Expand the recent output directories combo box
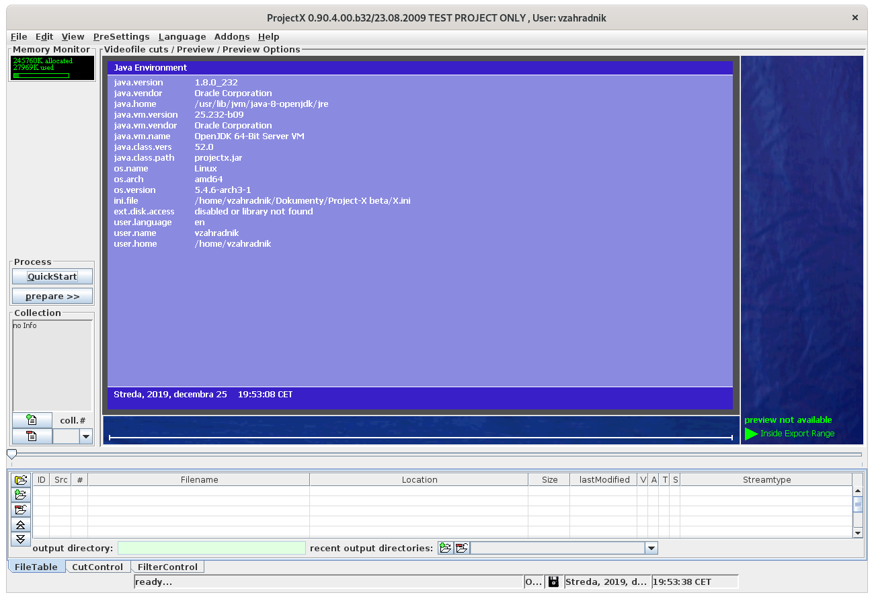The width and height of the screenshot is (874, 599). 650,548
